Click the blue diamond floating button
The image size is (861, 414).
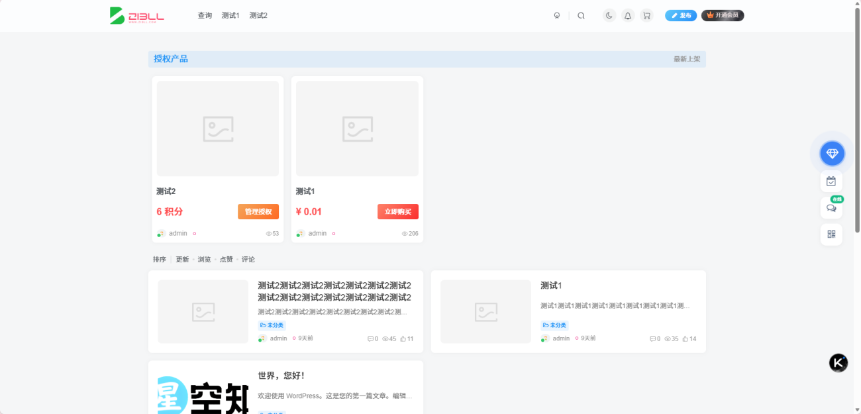click(832, 154)
